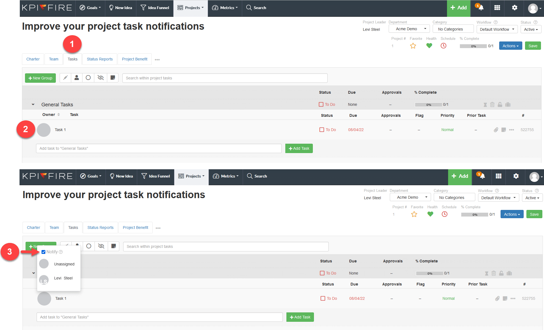Open the Default Workflow dropdown in upper header

click(x=497, y=29)
